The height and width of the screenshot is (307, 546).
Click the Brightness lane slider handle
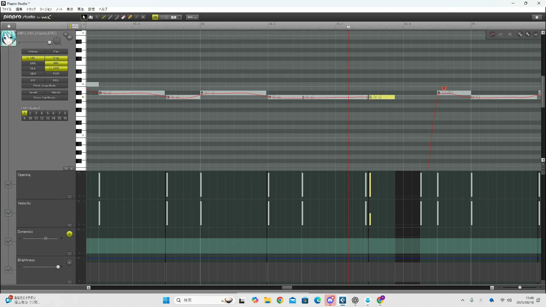tap(58, 267)
